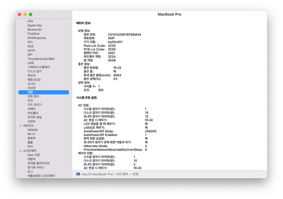Select Apple Pay in the sidebar
Screen dimensions: 283x199
pyautogui.click(x=35, y=25)
